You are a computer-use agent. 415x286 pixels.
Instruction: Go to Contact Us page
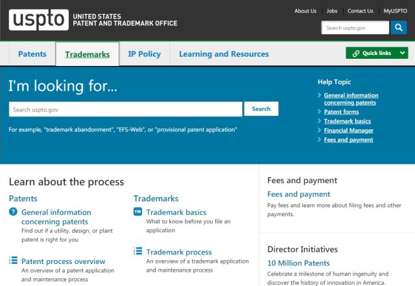point(361,11)
